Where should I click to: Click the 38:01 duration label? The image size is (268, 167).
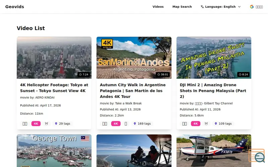point(163,74)
